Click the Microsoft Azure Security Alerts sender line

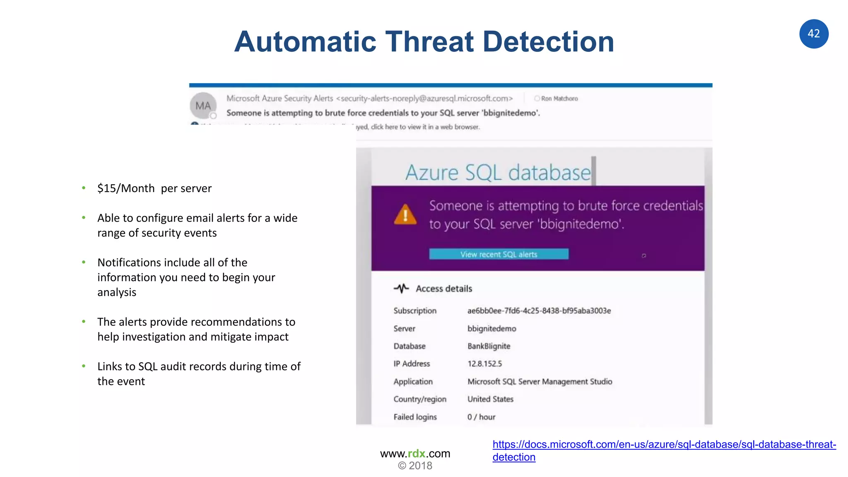point(369,98)
